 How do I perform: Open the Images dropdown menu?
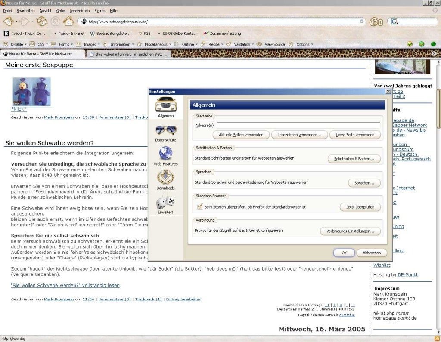(x=88, y=44)
